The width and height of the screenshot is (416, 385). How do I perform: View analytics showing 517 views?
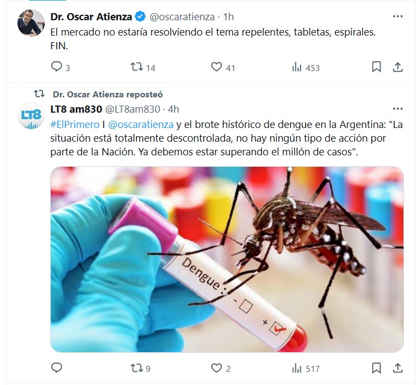coord(306,369)
